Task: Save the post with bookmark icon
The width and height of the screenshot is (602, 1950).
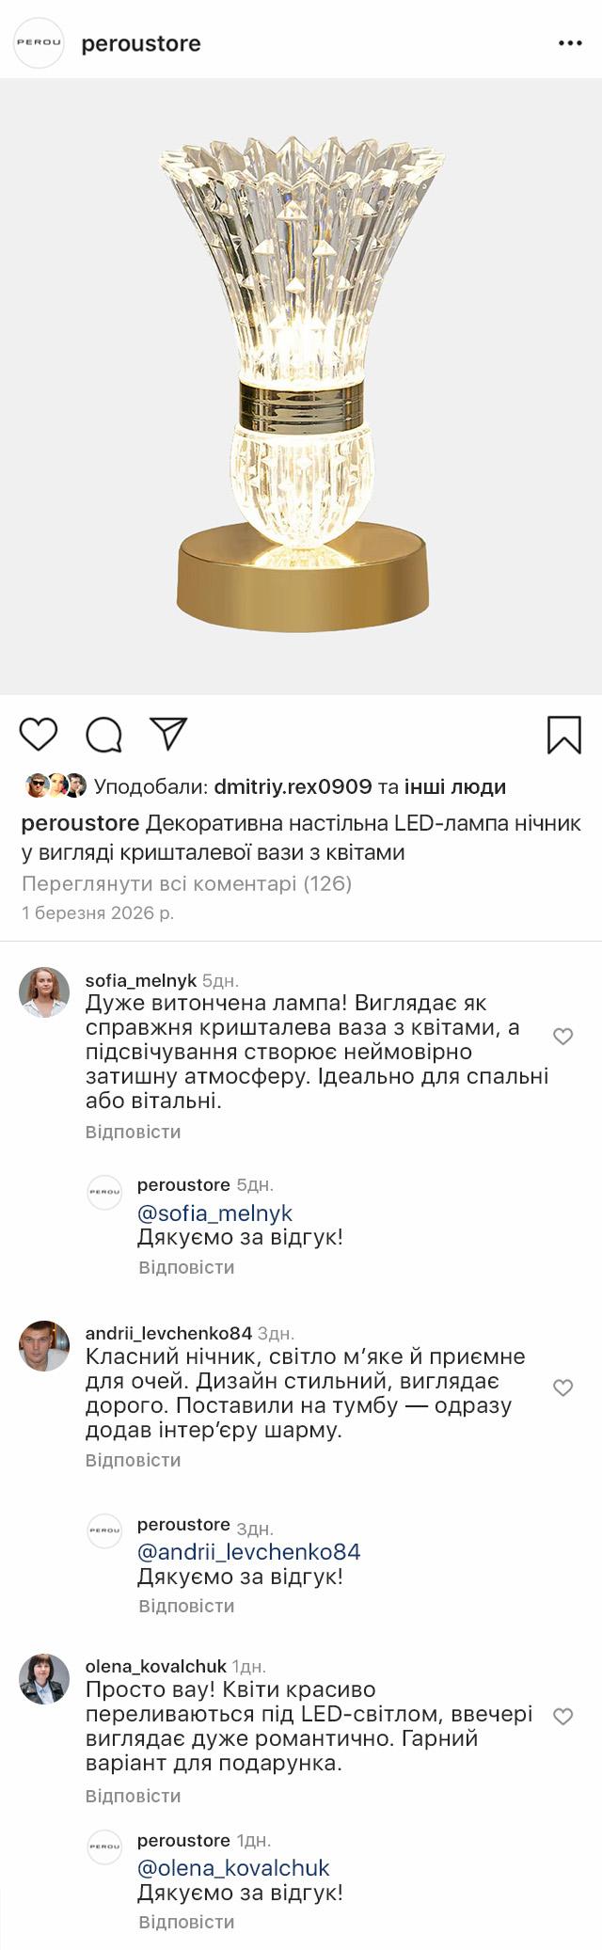Action: point(563,735)
